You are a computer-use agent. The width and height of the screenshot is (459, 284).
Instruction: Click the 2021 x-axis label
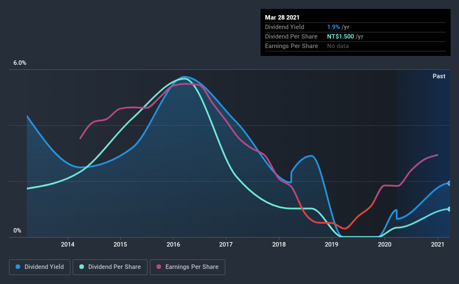(438, 244)
